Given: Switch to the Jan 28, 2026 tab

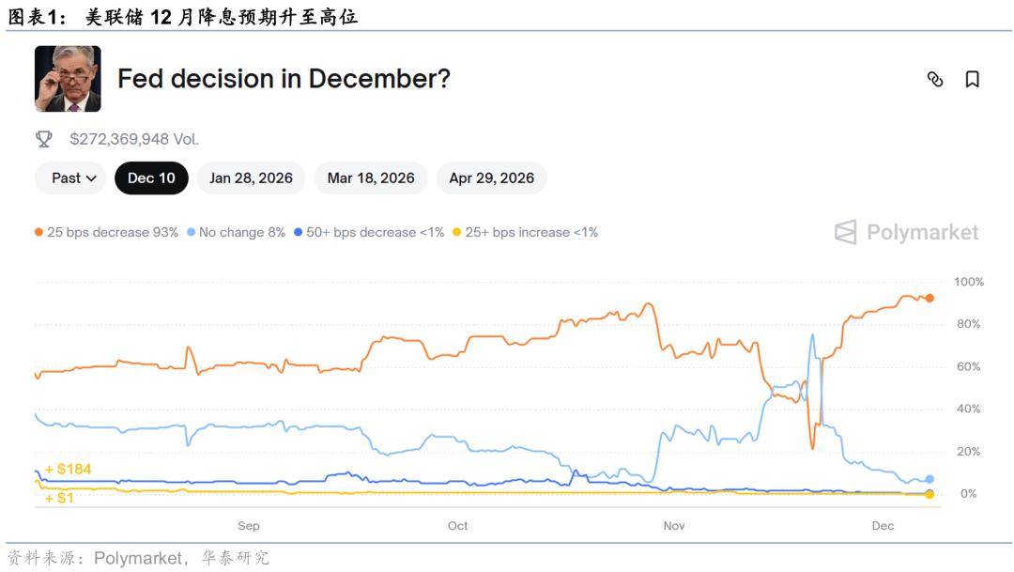Looking at the screenshot, I should 251,178.
